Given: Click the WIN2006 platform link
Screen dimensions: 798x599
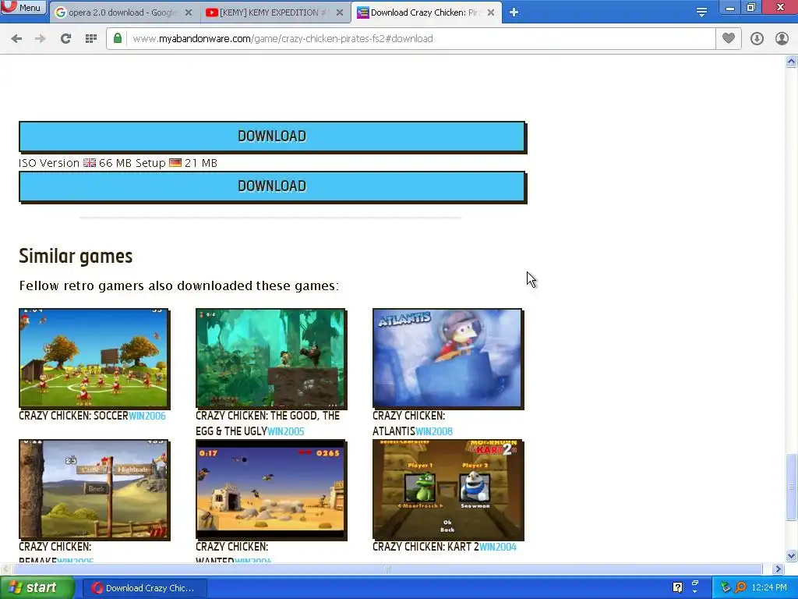Looking at the screenshot, I should [147, 416].
